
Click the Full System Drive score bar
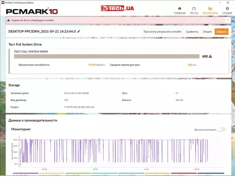(107, 56)
